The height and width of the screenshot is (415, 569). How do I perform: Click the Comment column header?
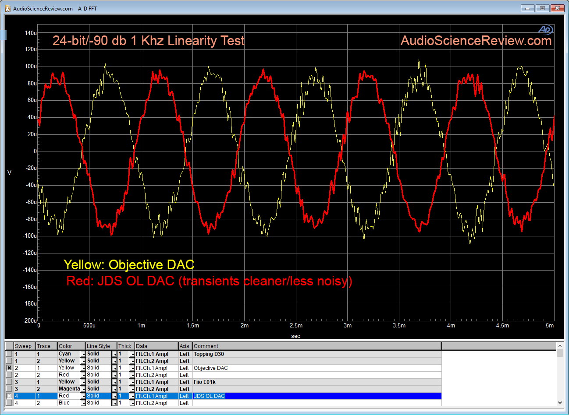click(317, 346)
